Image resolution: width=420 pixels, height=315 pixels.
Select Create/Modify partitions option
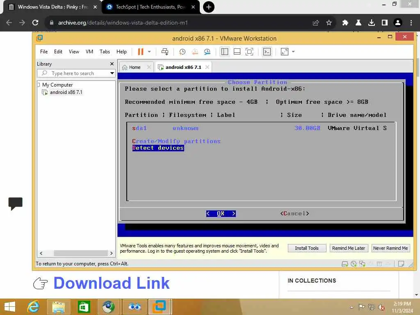click(x=176, y=141)
